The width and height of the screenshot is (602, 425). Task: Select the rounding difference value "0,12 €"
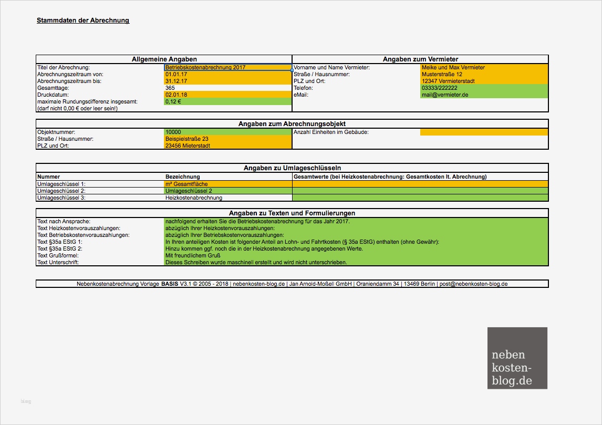pos(226,101)
